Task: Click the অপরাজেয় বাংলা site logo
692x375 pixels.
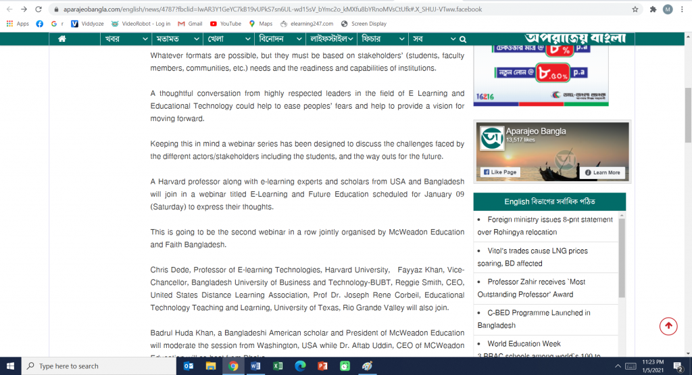Action: pos(575,38)
